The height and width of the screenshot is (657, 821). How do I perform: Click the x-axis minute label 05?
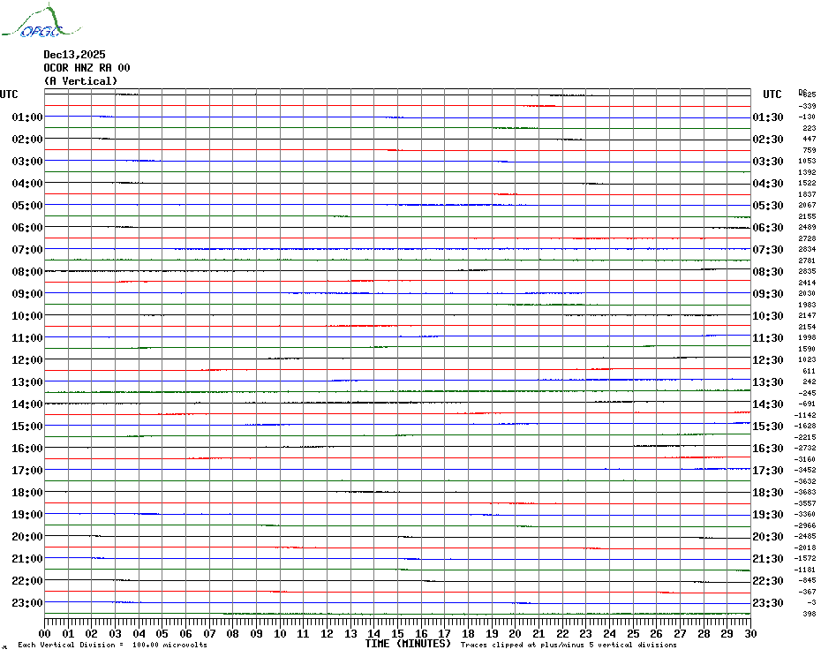tap(162, 634)
